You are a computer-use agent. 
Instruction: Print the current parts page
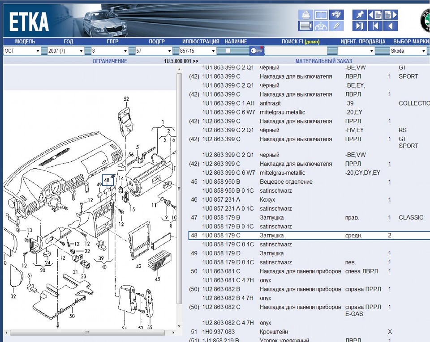[305, 15]
